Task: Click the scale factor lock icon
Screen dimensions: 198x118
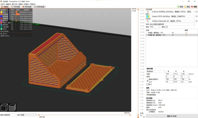Action: click(x=147, y=81)
